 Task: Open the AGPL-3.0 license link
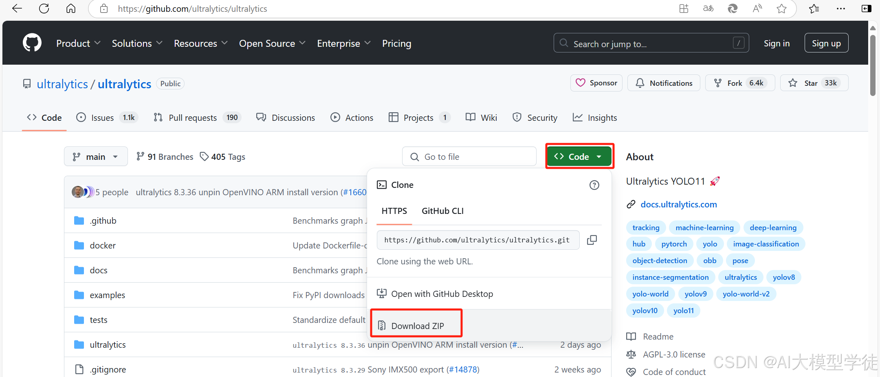click(674, 354)
